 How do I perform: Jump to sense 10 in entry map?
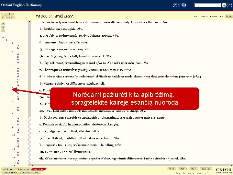coord(14,135)
